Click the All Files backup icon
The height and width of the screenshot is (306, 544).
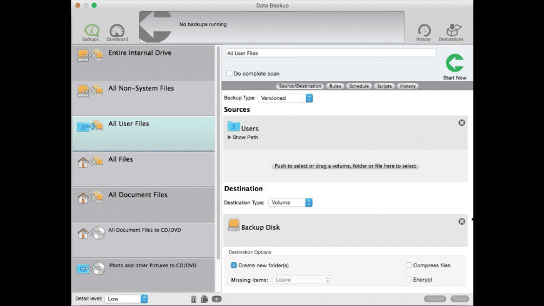tap(90, 162)
